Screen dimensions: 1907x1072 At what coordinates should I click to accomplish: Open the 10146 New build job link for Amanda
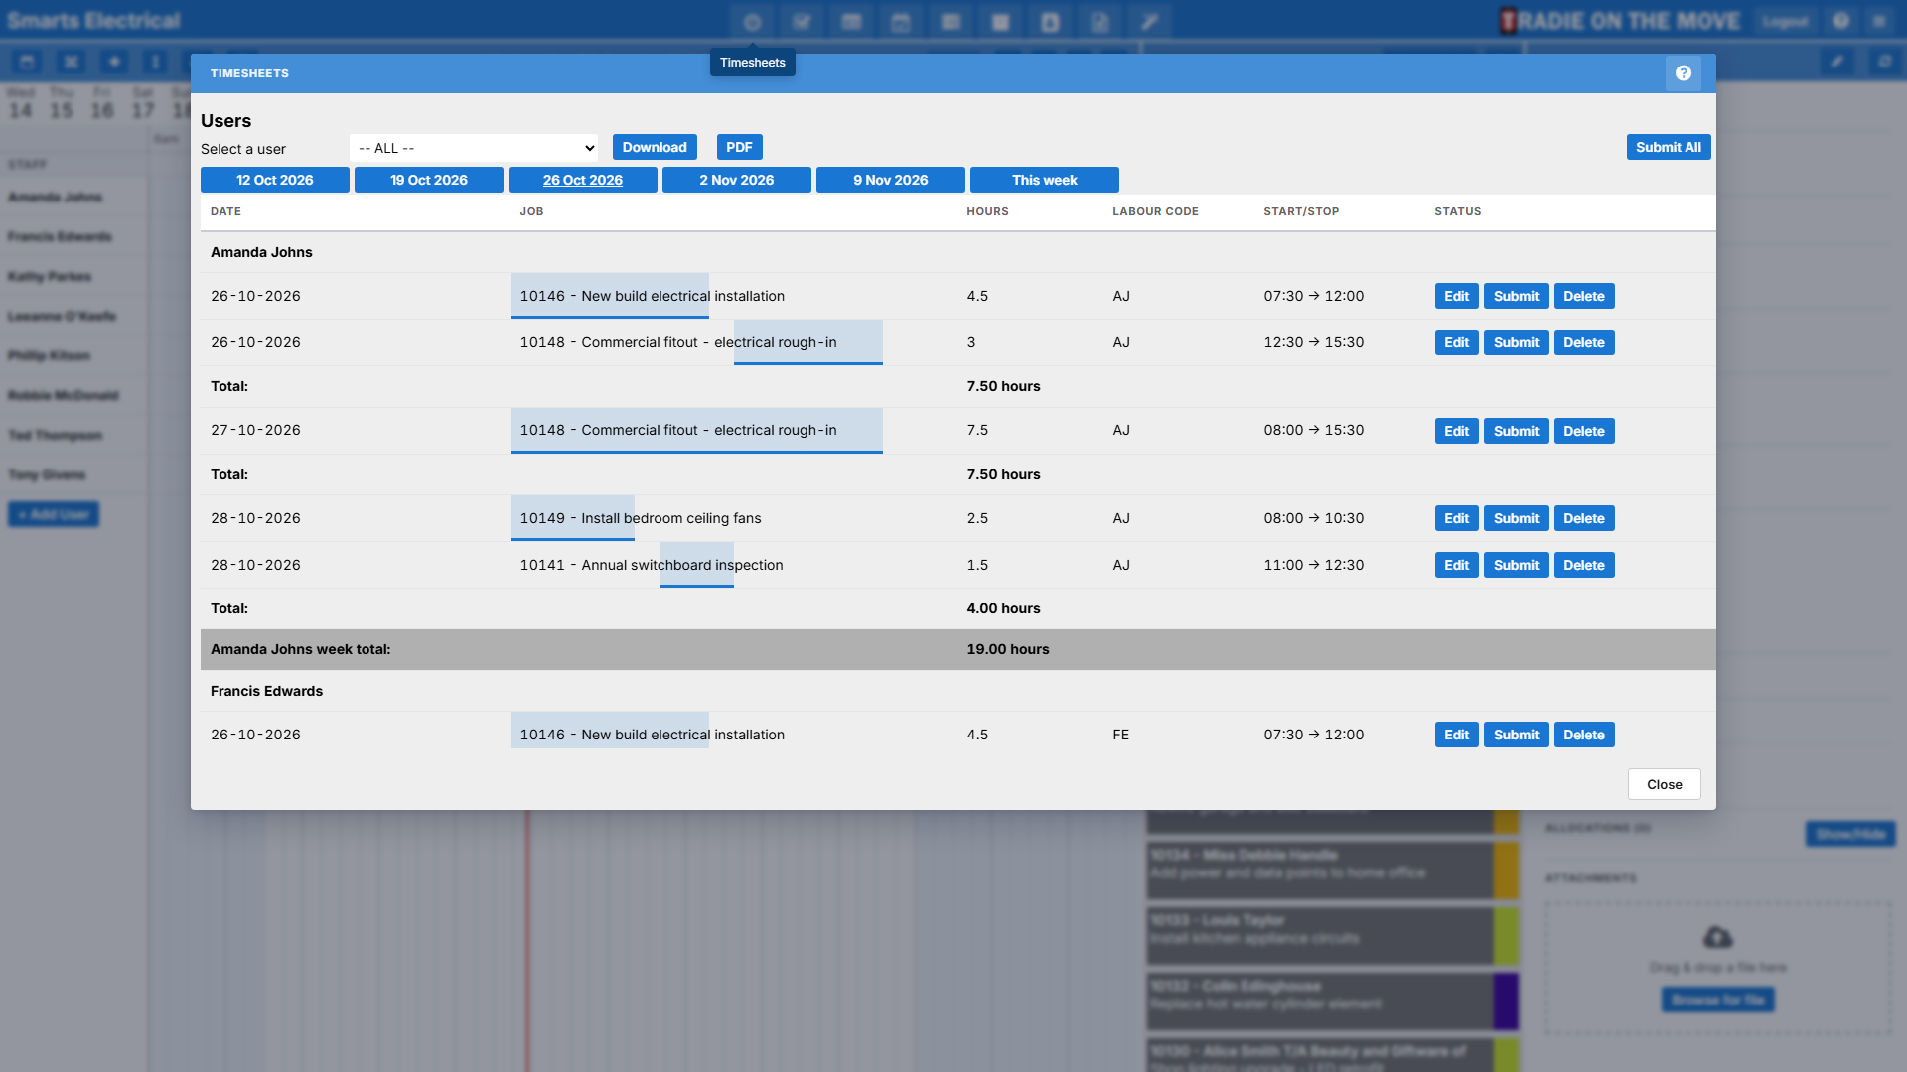653,296
